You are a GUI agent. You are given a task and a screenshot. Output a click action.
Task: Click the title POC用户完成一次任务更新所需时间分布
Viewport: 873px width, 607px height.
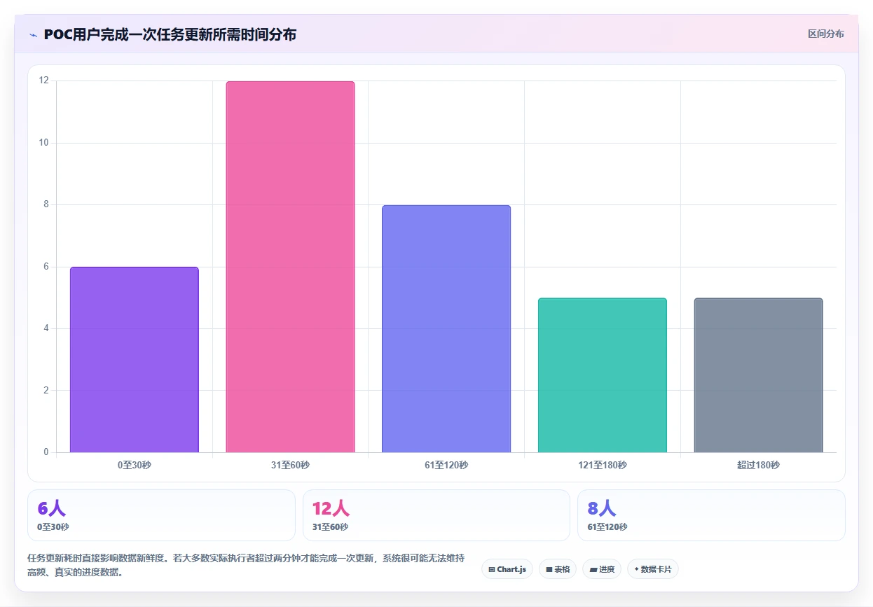[x=170, y=34]
